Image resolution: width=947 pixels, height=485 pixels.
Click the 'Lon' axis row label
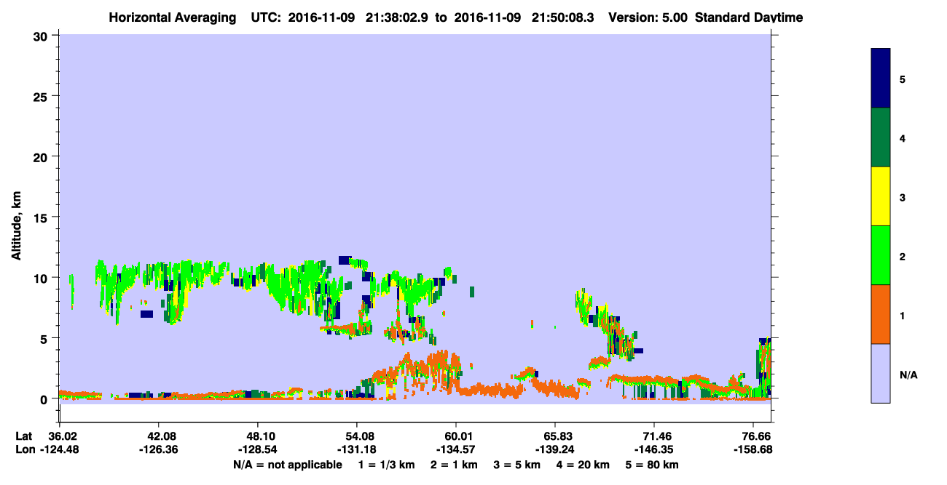pos(25,449)
